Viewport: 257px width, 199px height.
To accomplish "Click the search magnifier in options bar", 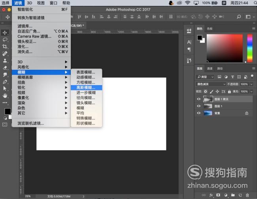I will point(239,17).
